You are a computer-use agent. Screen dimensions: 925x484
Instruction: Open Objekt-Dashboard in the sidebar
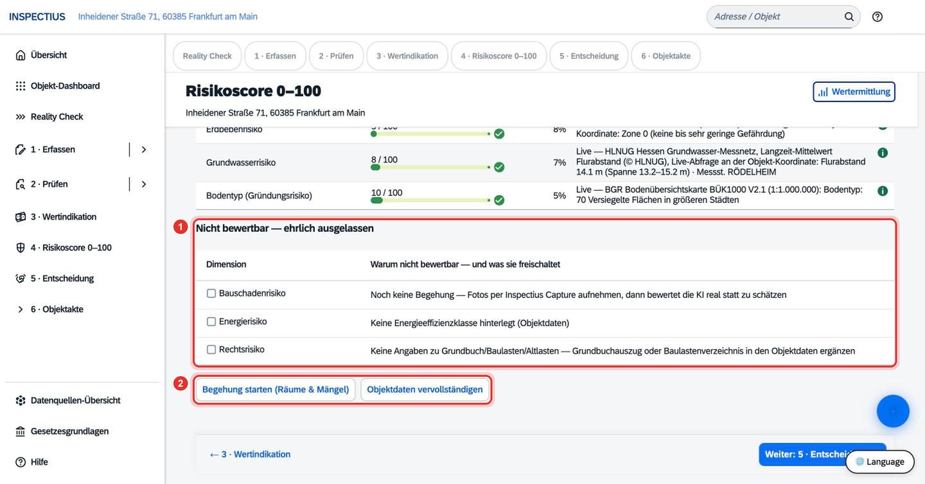click(65, 86)
